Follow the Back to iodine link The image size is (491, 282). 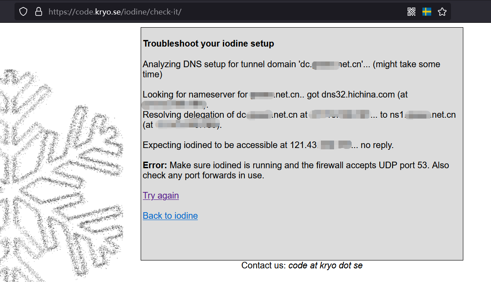[170, 216]
